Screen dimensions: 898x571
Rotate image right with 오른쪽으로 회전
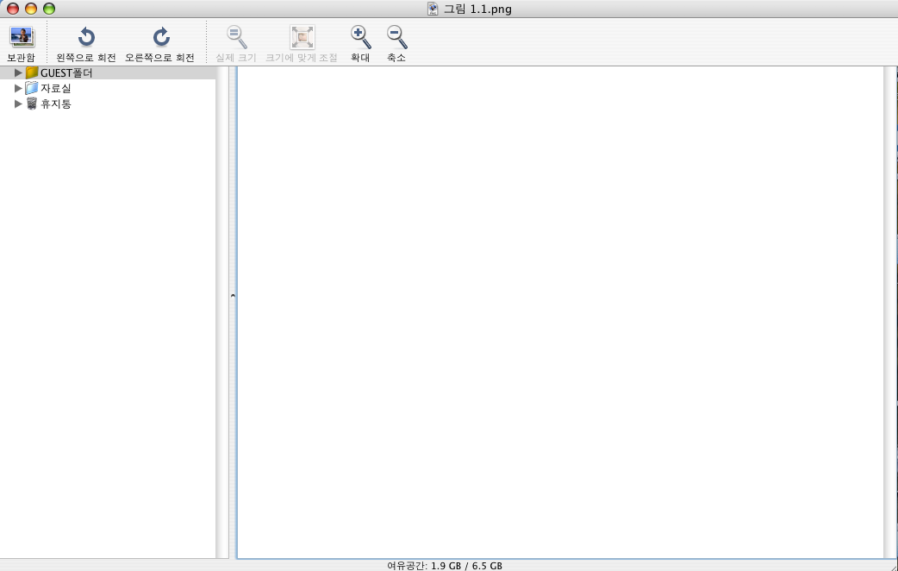[160, 37]
